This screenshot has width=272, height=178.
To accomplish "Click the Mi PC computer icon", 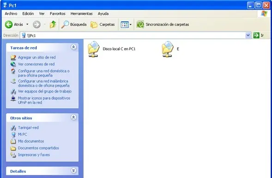I will click(13, 135).
